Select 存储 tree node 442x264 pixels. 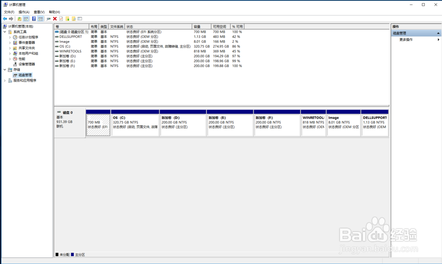[17, 69]
